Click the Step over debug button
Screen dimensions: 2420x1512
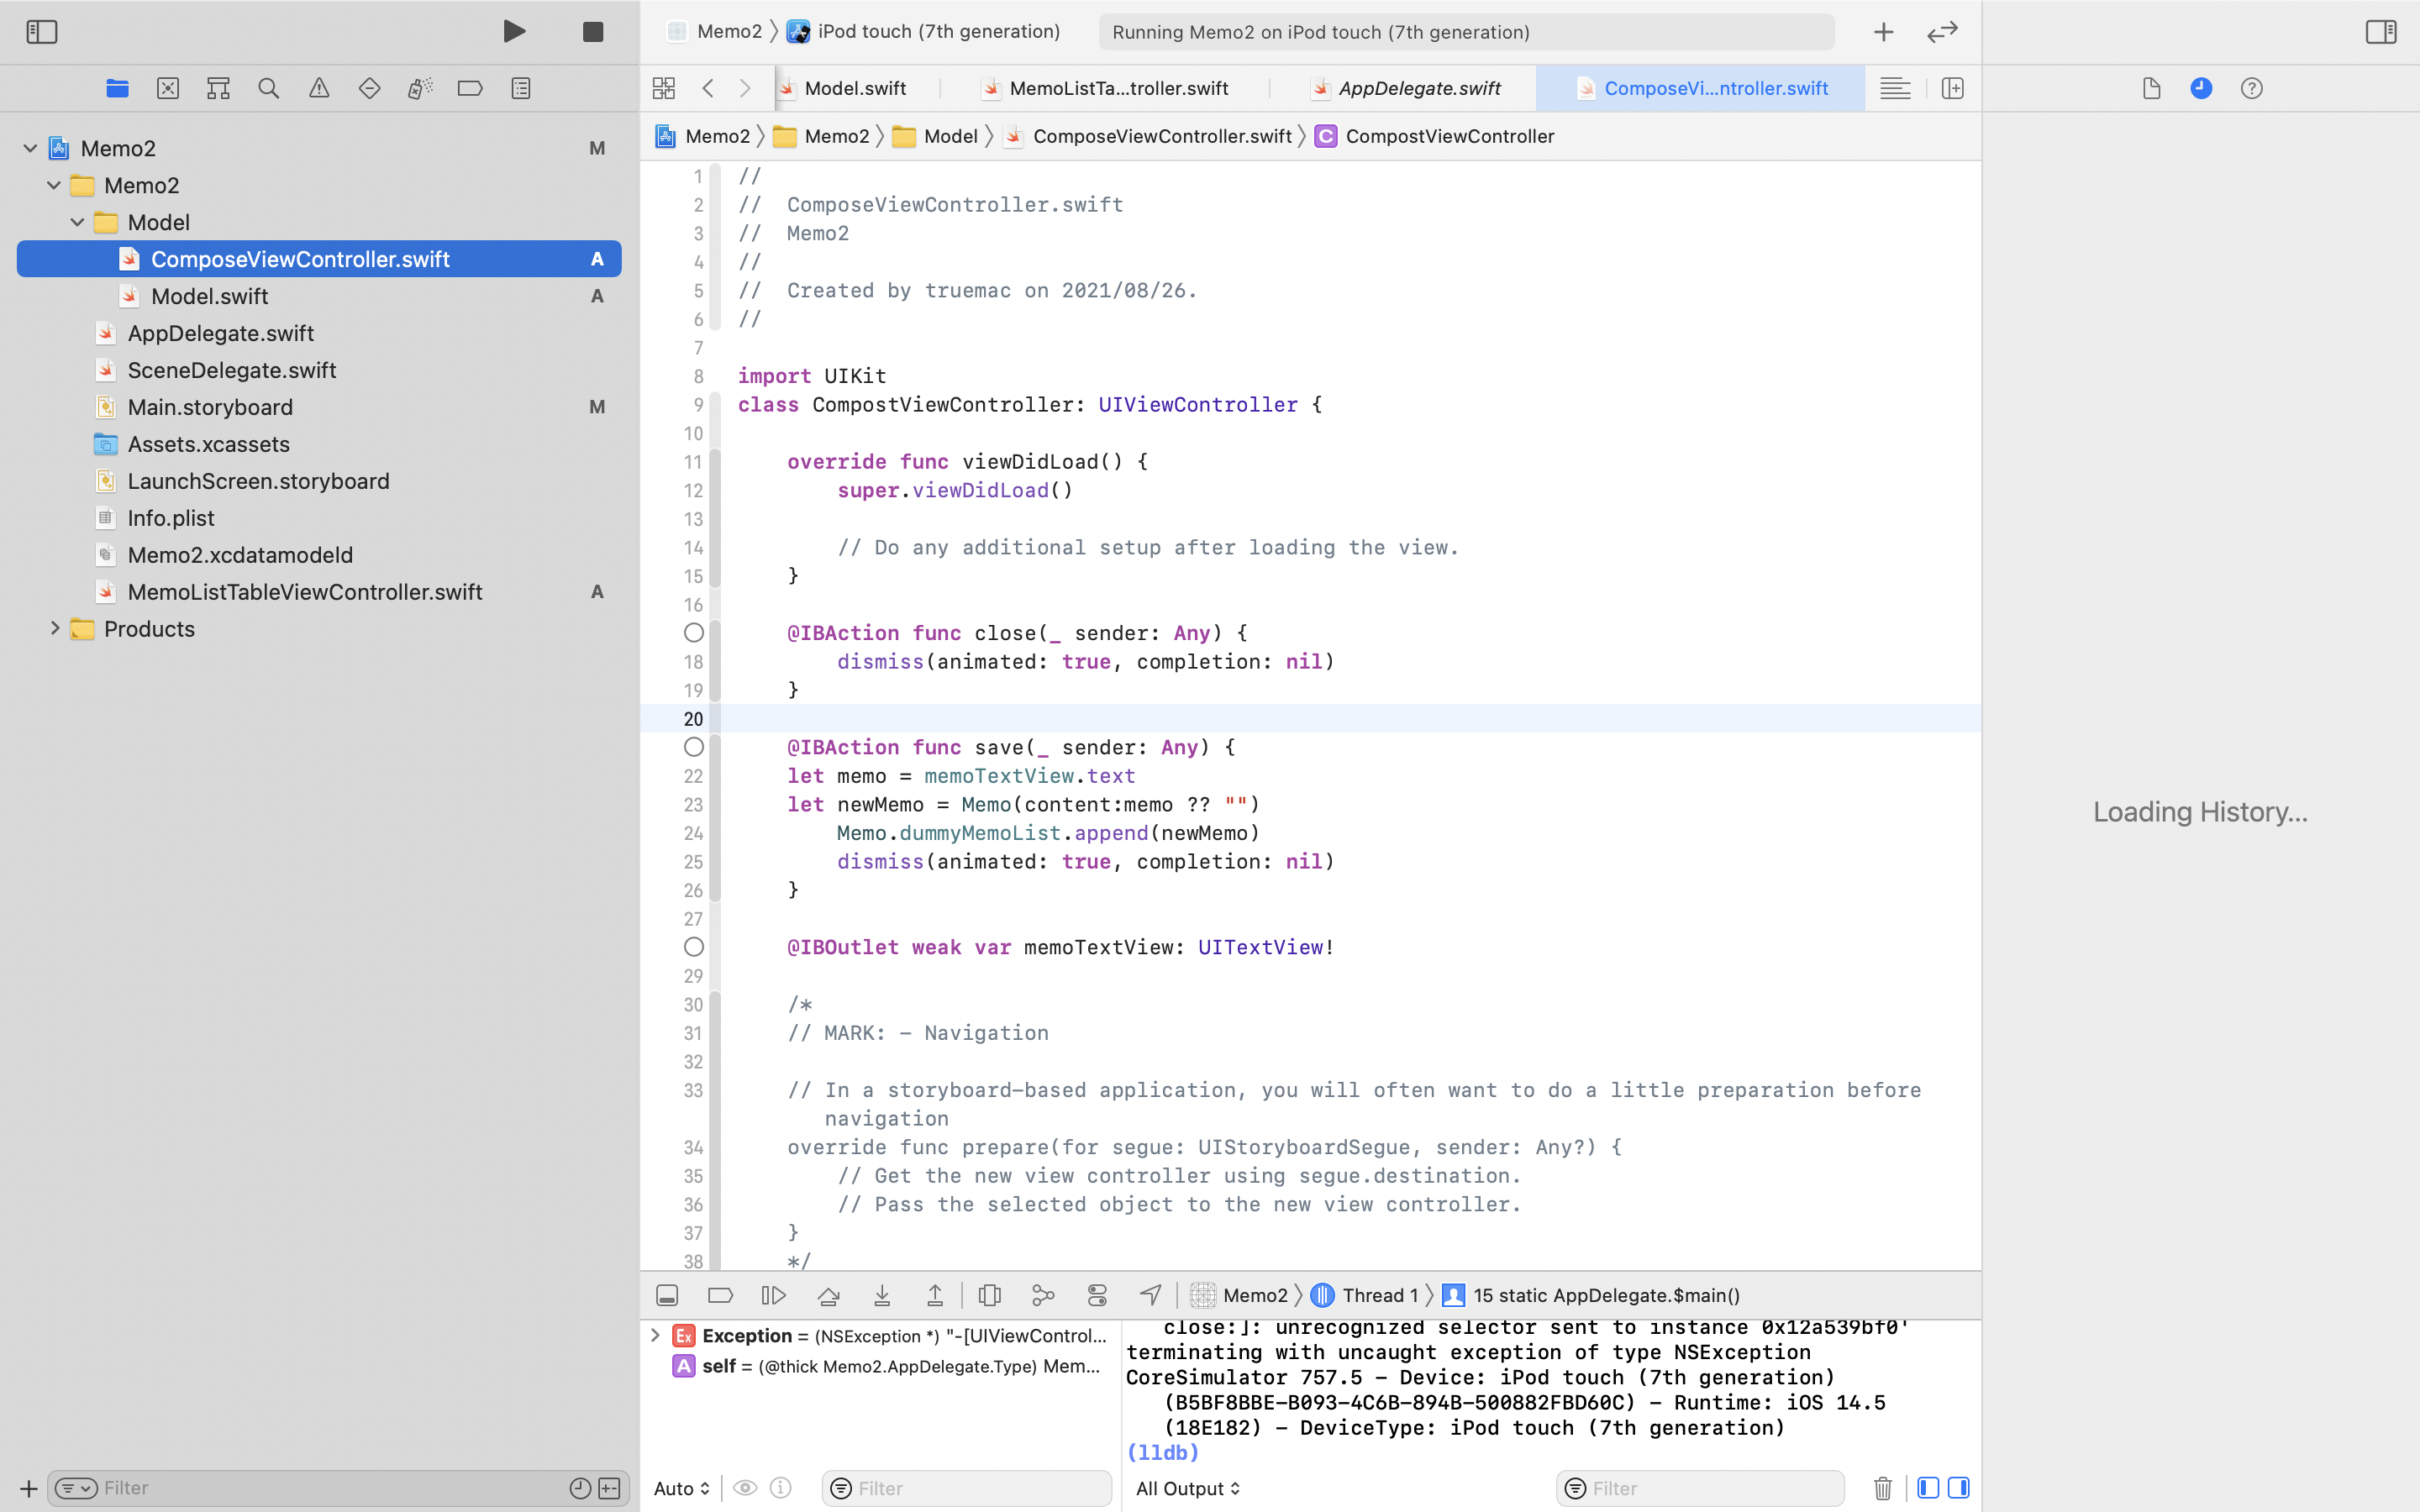tap(828, 1295)
